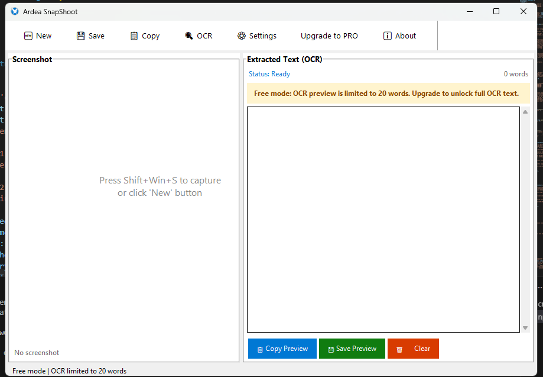Select Upgrade to PRO in the toolbar

coord(329,36)
